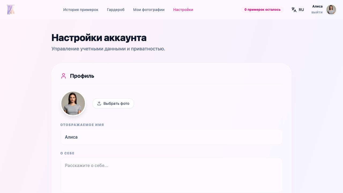Click the Расскажите о себе text area
Viewport: 343px width, 193px height.
tap(171, 174)
